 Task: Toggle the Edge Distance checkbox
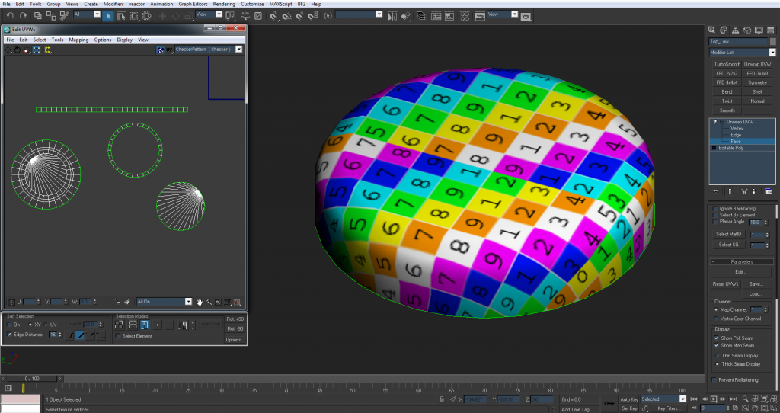coord(10,335)
